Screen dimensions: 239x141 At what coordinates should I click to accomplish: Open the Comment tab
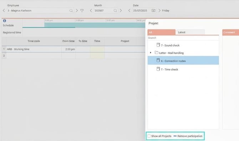(230, 32)
